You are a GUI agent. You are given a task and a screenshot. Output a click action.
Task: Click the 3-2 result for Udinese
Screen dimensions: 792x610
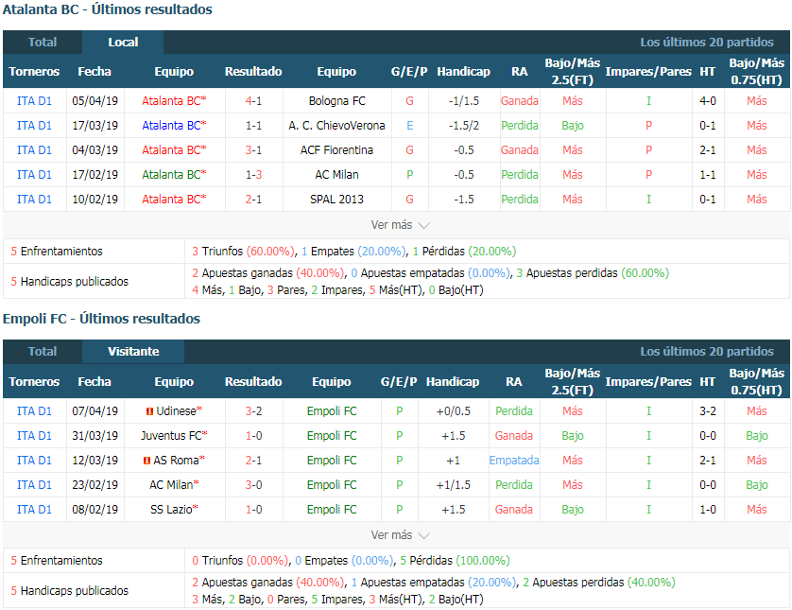[x=253, y=411]
